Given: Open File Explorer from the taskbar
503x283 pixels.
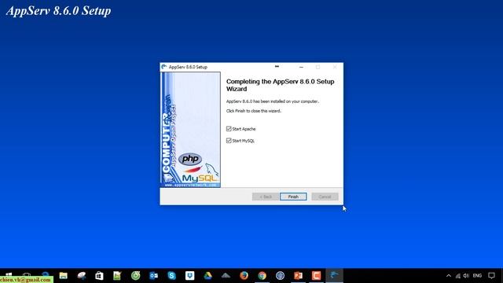Looking at the screenshot, I should (63, 276).
